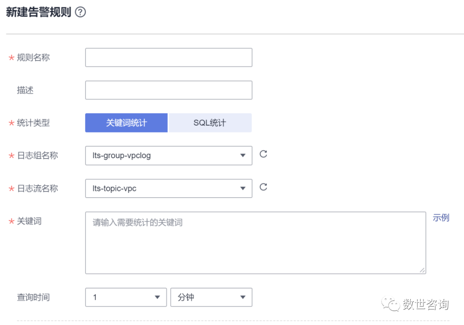Screen dimensions: 464x325
Task: Open the lts-topic-vpc log stream selector
Action: click(168, 188)
